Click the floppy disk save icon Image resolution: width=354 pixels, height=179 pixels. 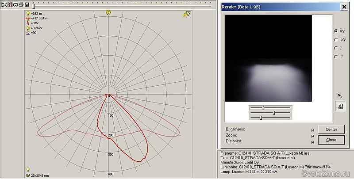pyautogui.click(x=27, y=4)
